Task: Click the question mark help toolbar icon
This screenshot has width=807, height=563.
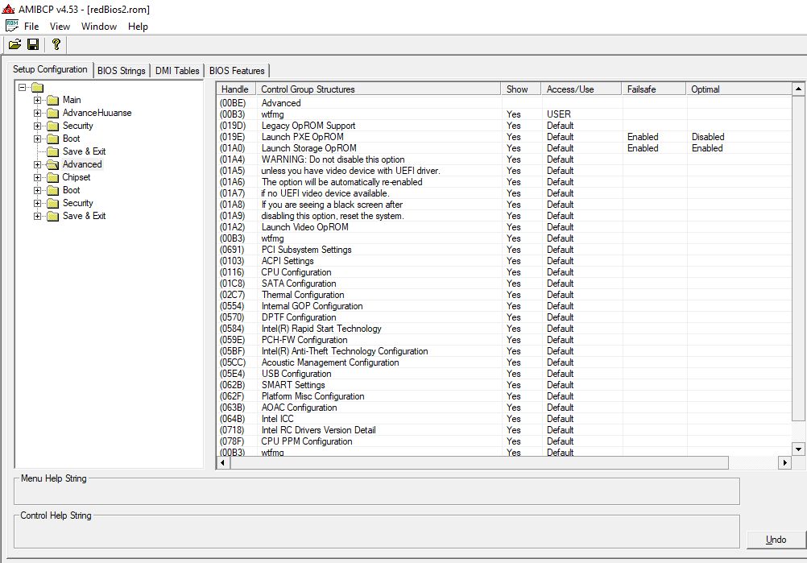Action: coord(56,45)
